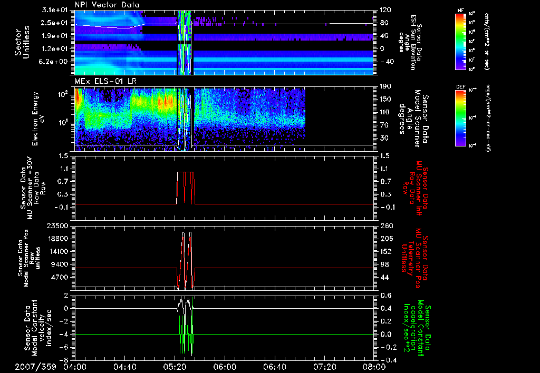Screen dimensions: 540x373
Task: Click the -6 velocity tick value
Action: point(64,347)
